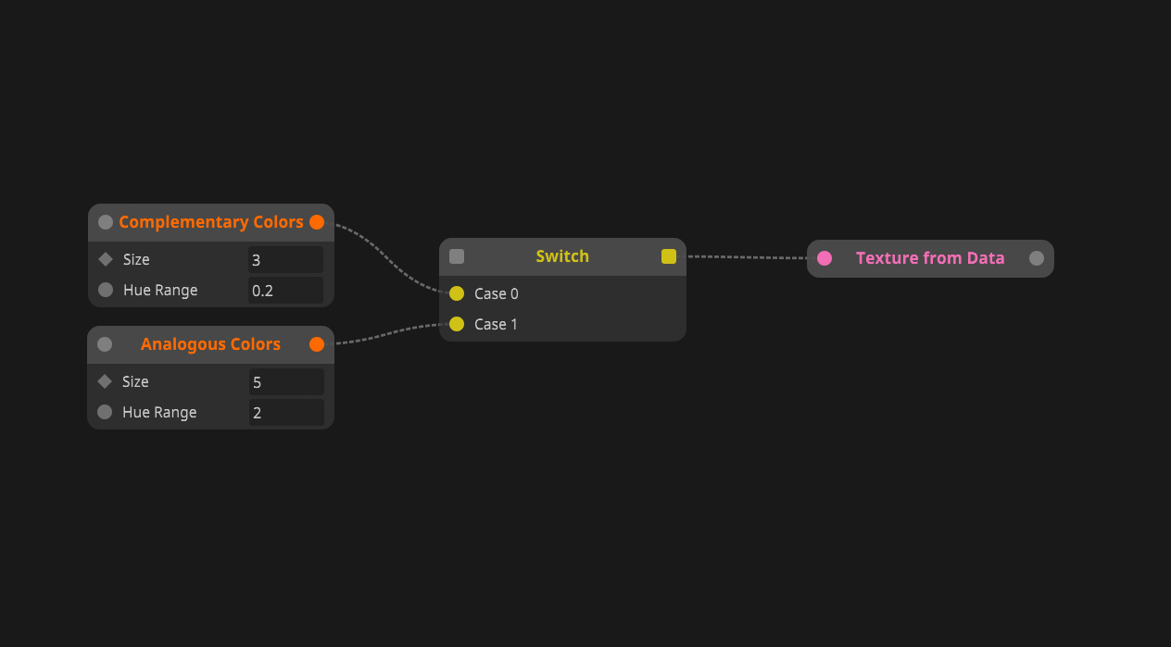Click the yellow Case 1 input port
Image resolution: width=1171 pixels, height=647 pixels.
[457, 324]
